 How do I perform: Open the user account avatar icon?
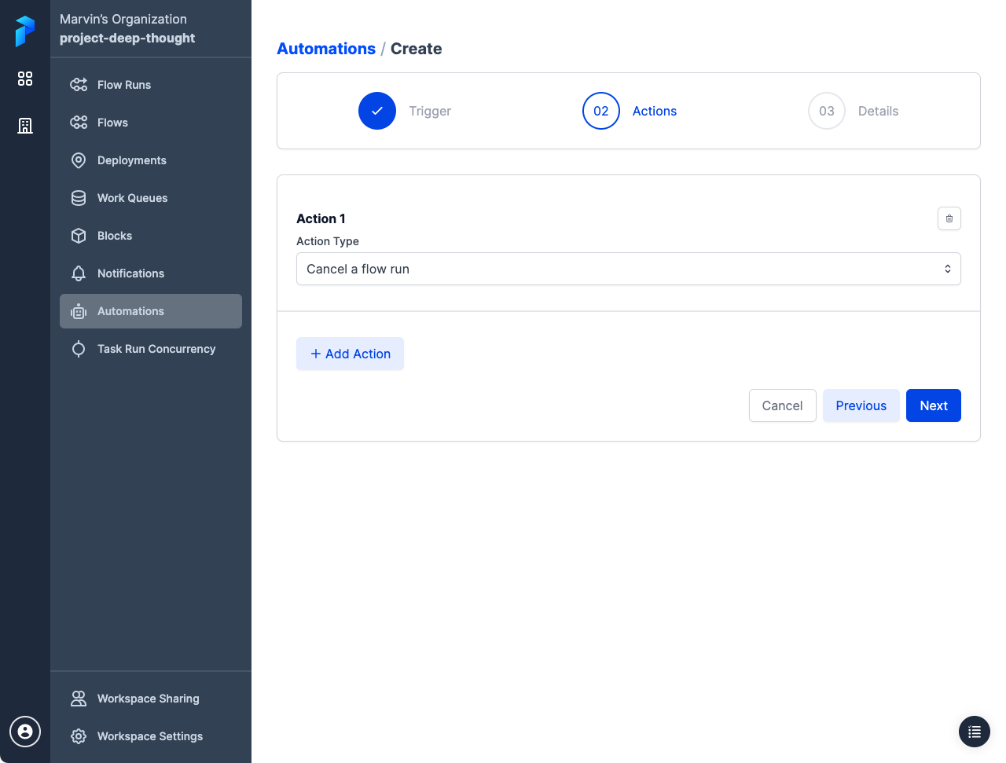(25, 732)
